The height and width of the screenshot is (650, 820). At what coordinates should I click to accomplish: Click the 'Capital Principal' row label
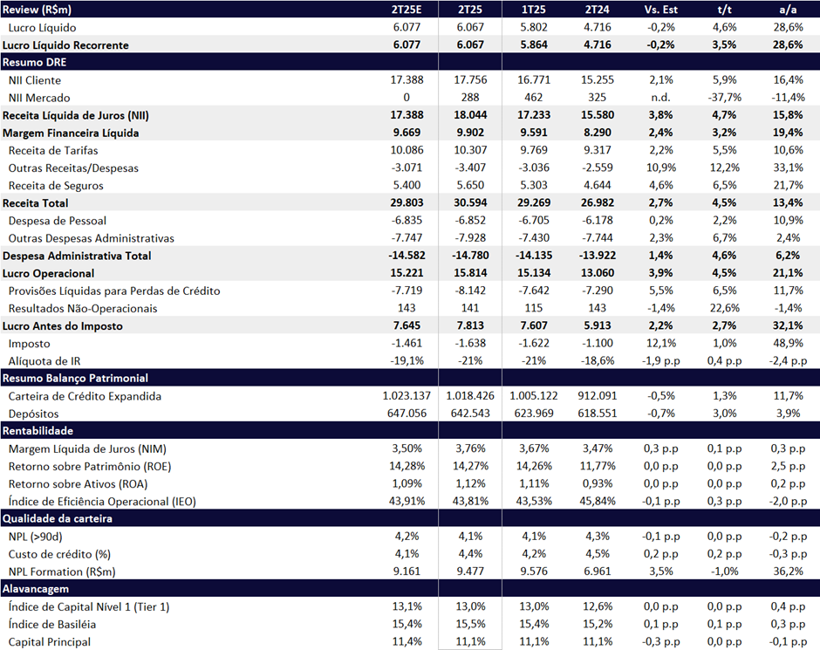coord(50,642)
